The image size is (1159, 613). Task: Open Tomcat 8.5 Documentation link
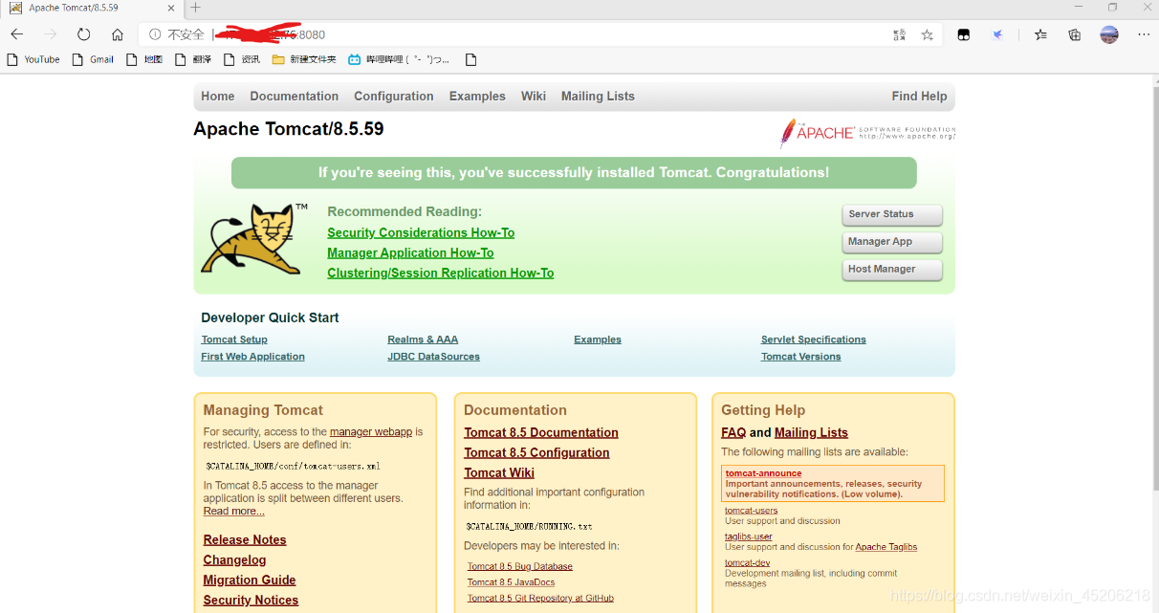coord(541,433)
